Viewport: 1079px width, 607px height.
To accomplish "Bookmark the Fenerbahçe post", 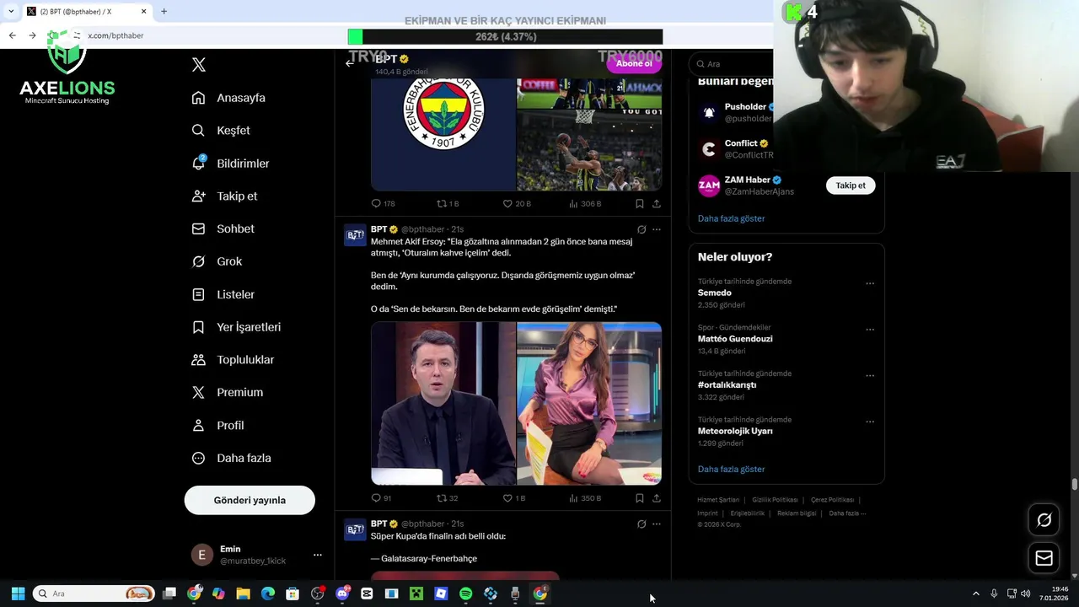I will tap(640, 203).
